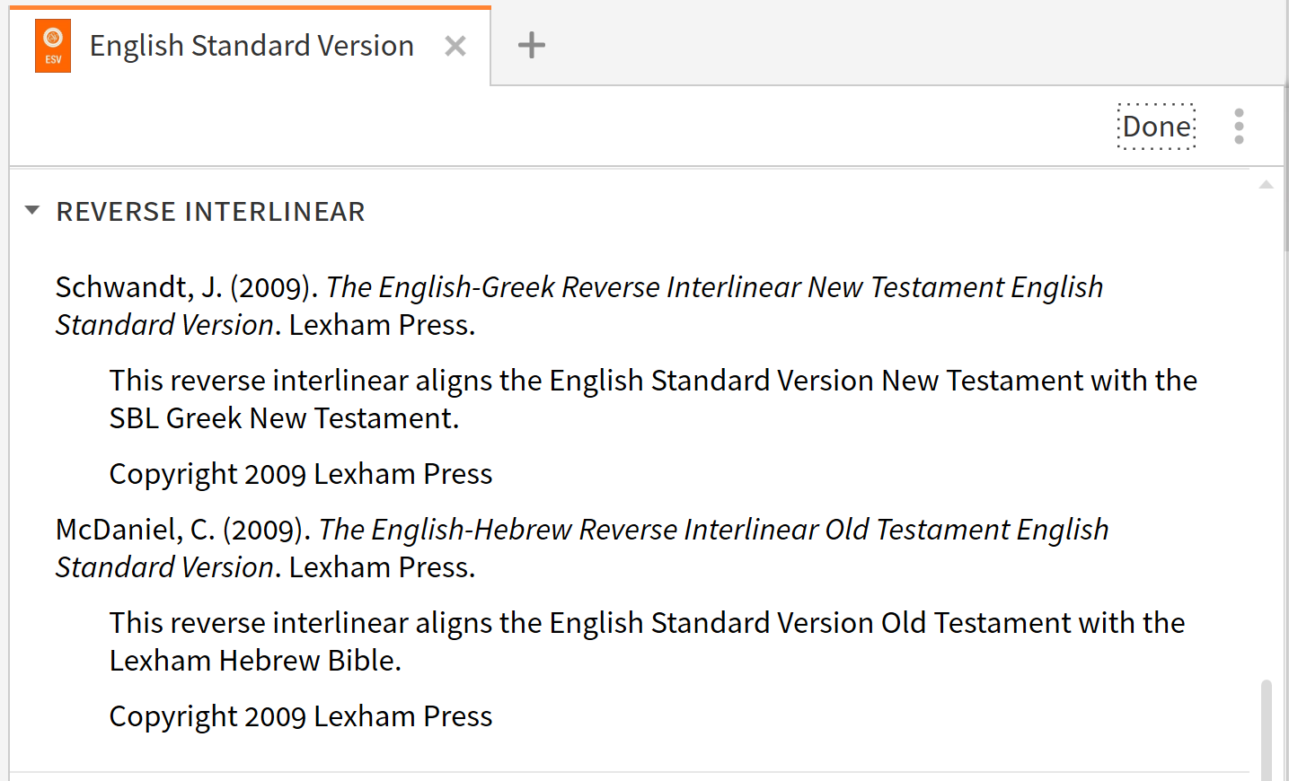Viewport: 1289px width, 781px height.
Task: Click the Lexham Hebrew Bible description
Action: pos(647,642)
